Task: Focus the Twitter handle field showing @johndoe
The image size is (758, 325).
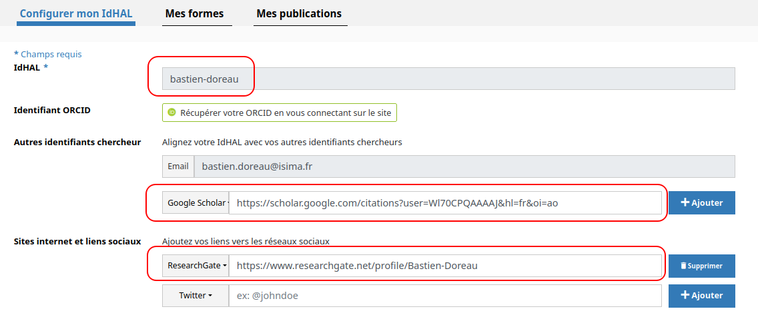Action: [445, 296]
